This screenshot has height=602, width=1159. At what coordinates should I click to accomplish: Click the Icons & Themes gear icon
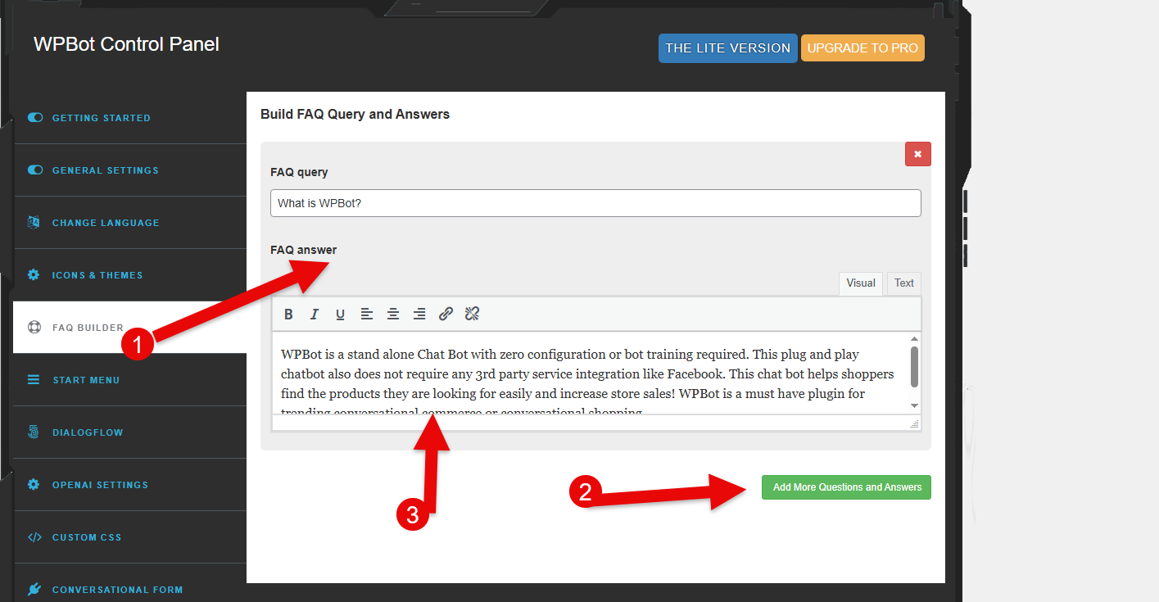(34, 275)
